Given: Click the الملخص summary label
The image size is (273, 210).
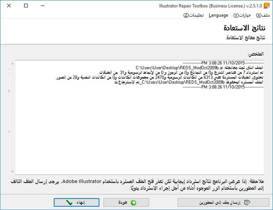Looking at the screenshot, I should 256,54.
